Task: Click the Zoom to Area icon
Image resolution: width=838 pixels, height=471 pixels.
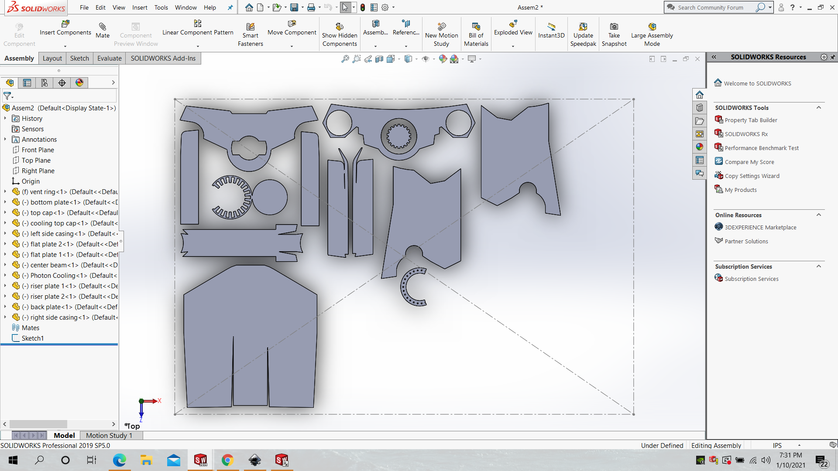Action: 357,59
